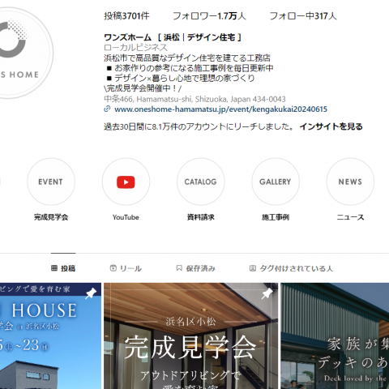Open the EVENT story highlight circle

point(51,182)
